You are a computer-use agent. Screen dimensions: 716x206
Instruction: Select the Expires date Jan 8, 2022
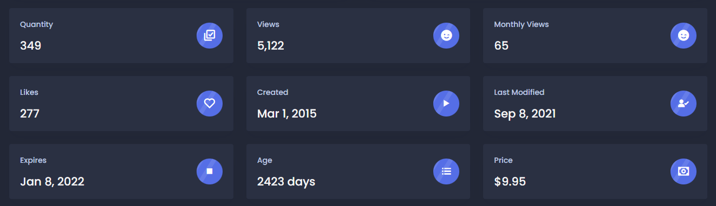pyautogui.click(x=52, y=182)
